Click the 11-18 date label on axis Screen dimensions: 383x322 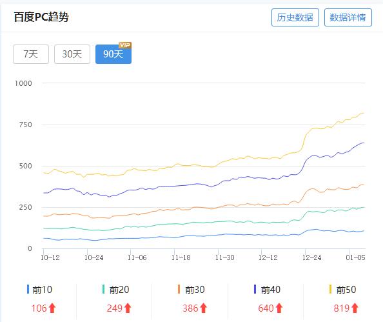[181, 257]
